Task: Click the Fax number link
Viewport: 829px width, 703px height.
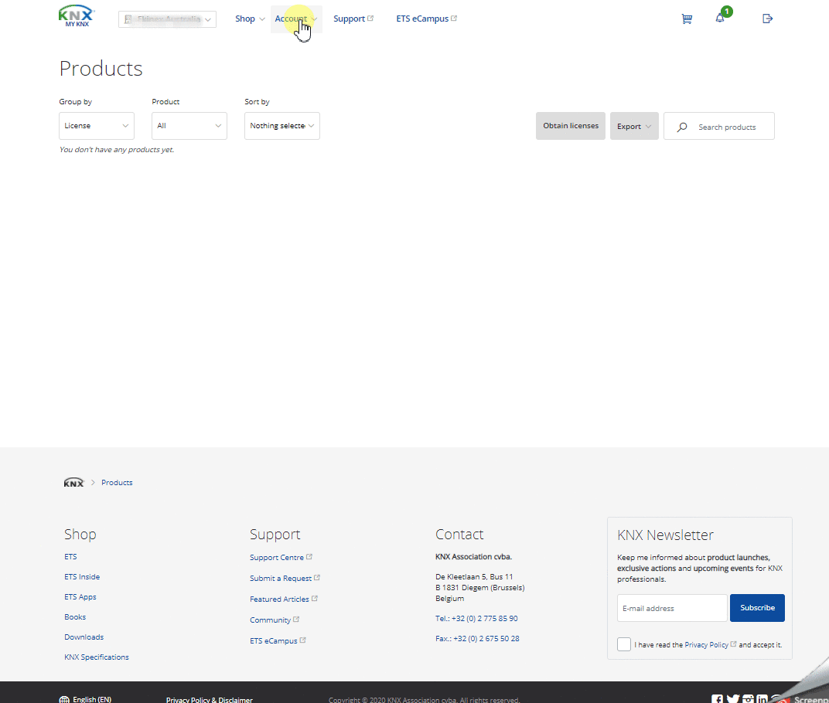Action: point(477,639)
